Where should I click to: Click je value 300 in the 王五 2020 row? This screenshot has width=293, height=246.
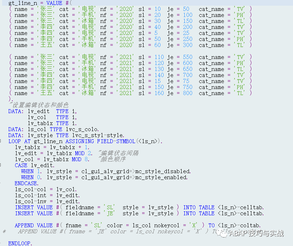coord(188,45)
